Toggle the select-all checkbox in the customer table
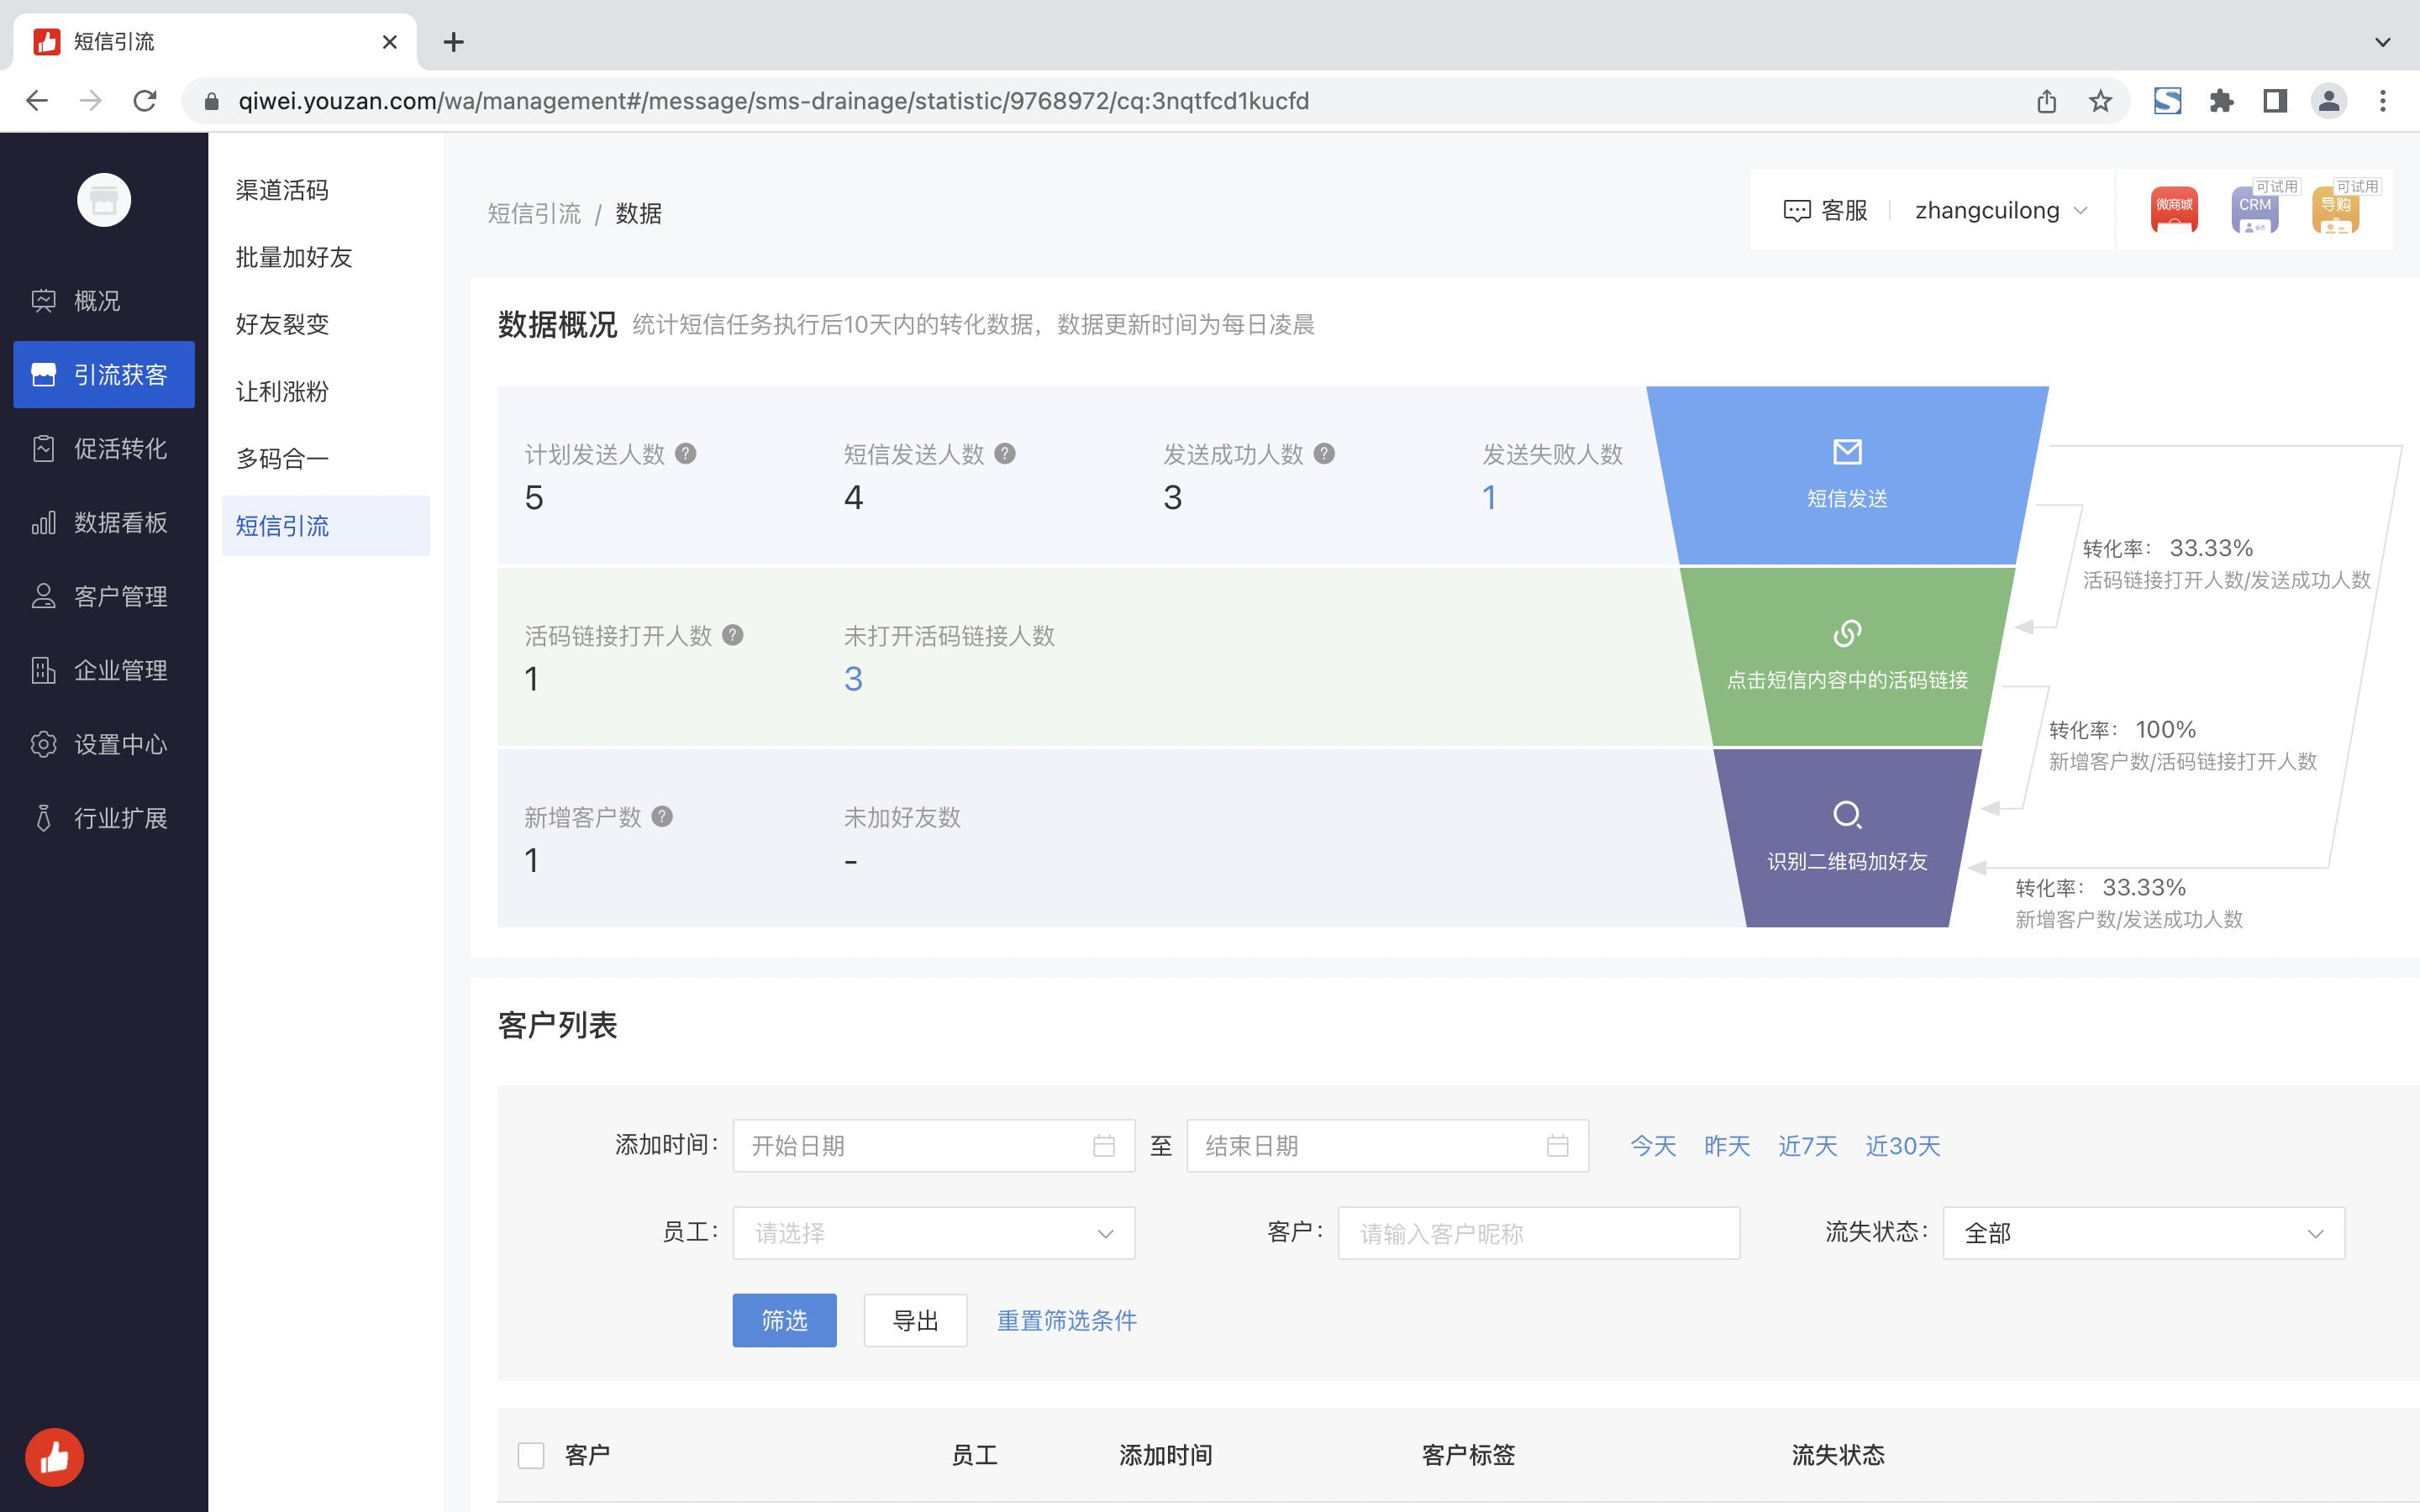2420x1512 pixels. (530, 1455)
